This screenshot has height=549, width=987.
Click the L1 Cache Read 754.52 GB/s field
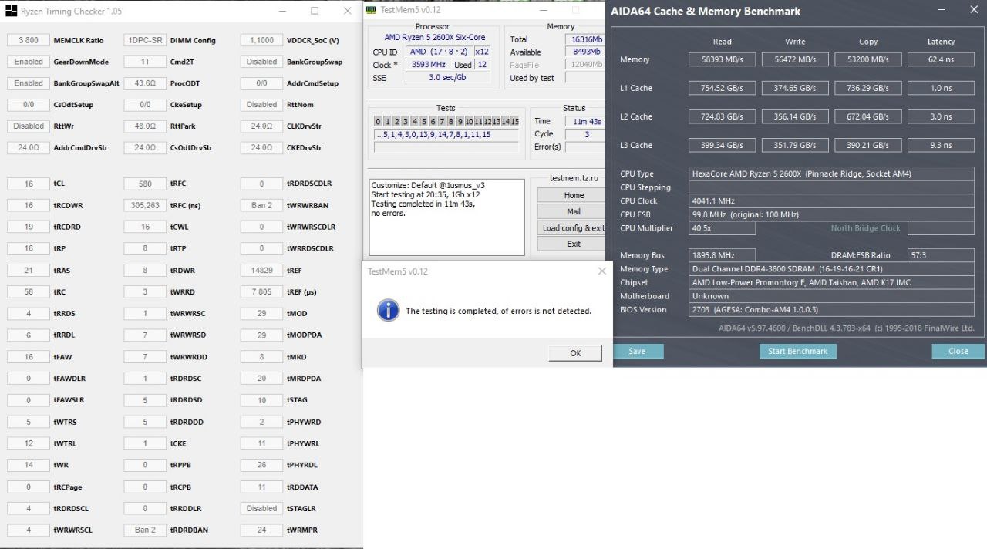tap(723, 88)
